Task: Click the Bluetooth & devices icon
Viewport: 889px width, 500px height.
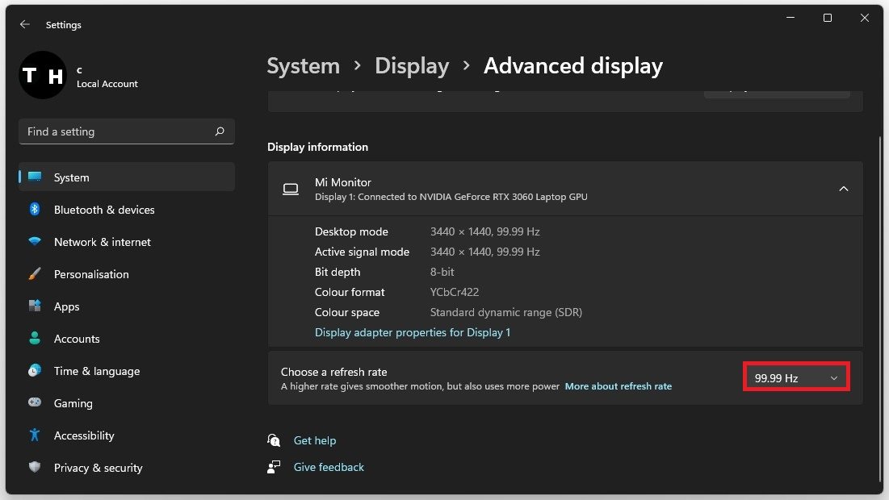Action: pos(35,210)
